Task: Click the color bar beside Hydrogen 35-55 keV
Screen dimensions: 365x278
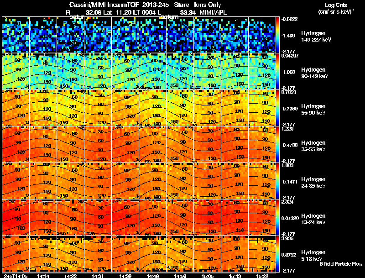Action: coord(277,144)
